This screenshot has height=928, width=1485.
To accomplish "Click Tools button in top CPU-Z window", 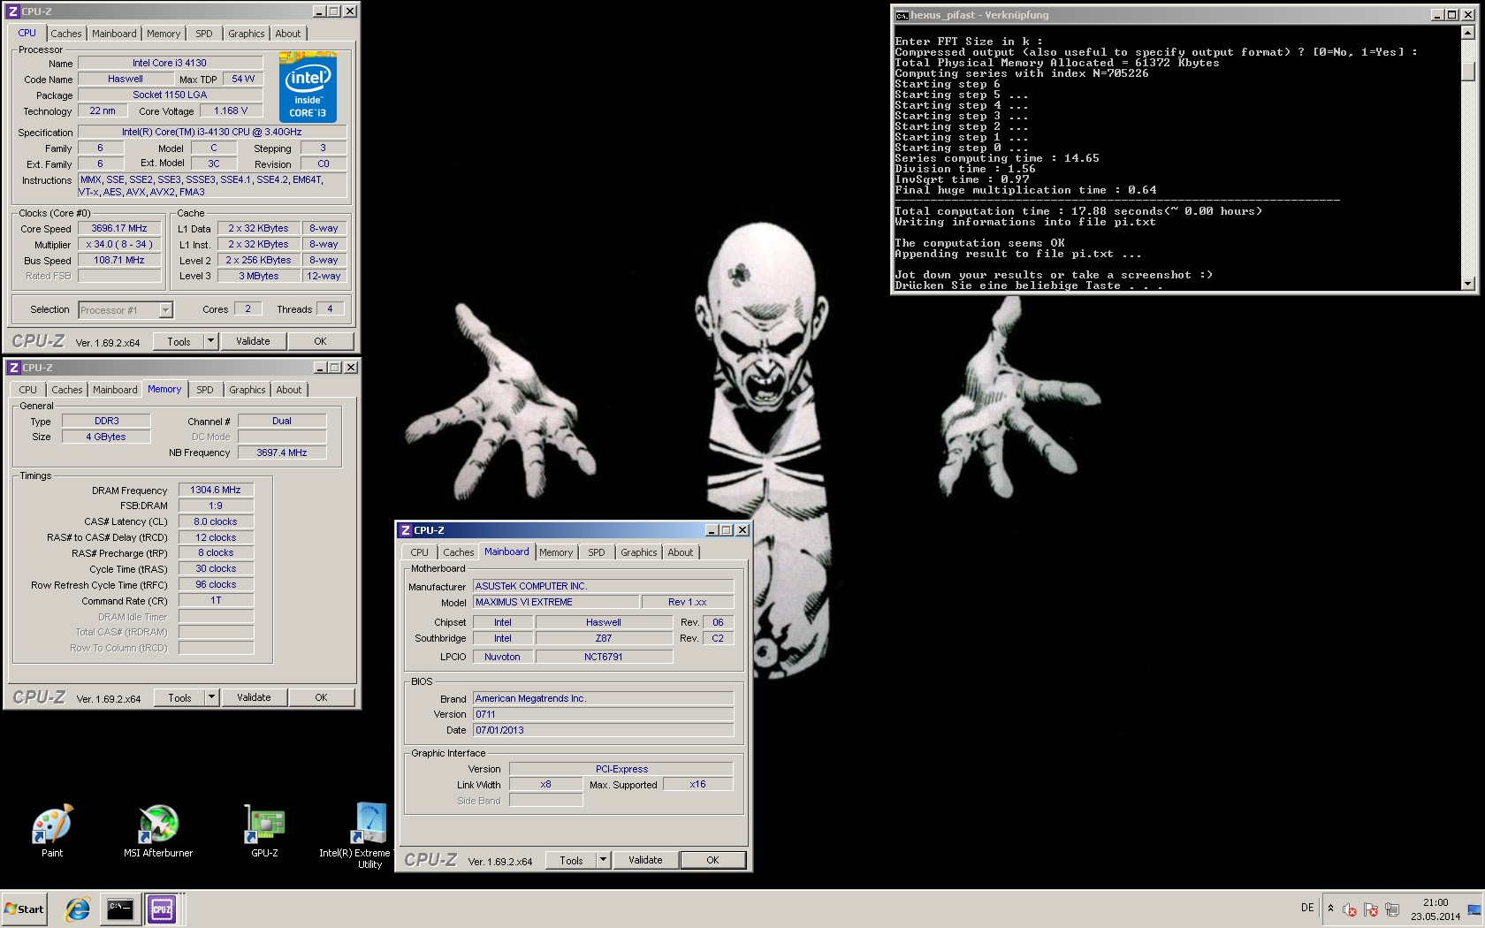I will (x=179, y=341).
